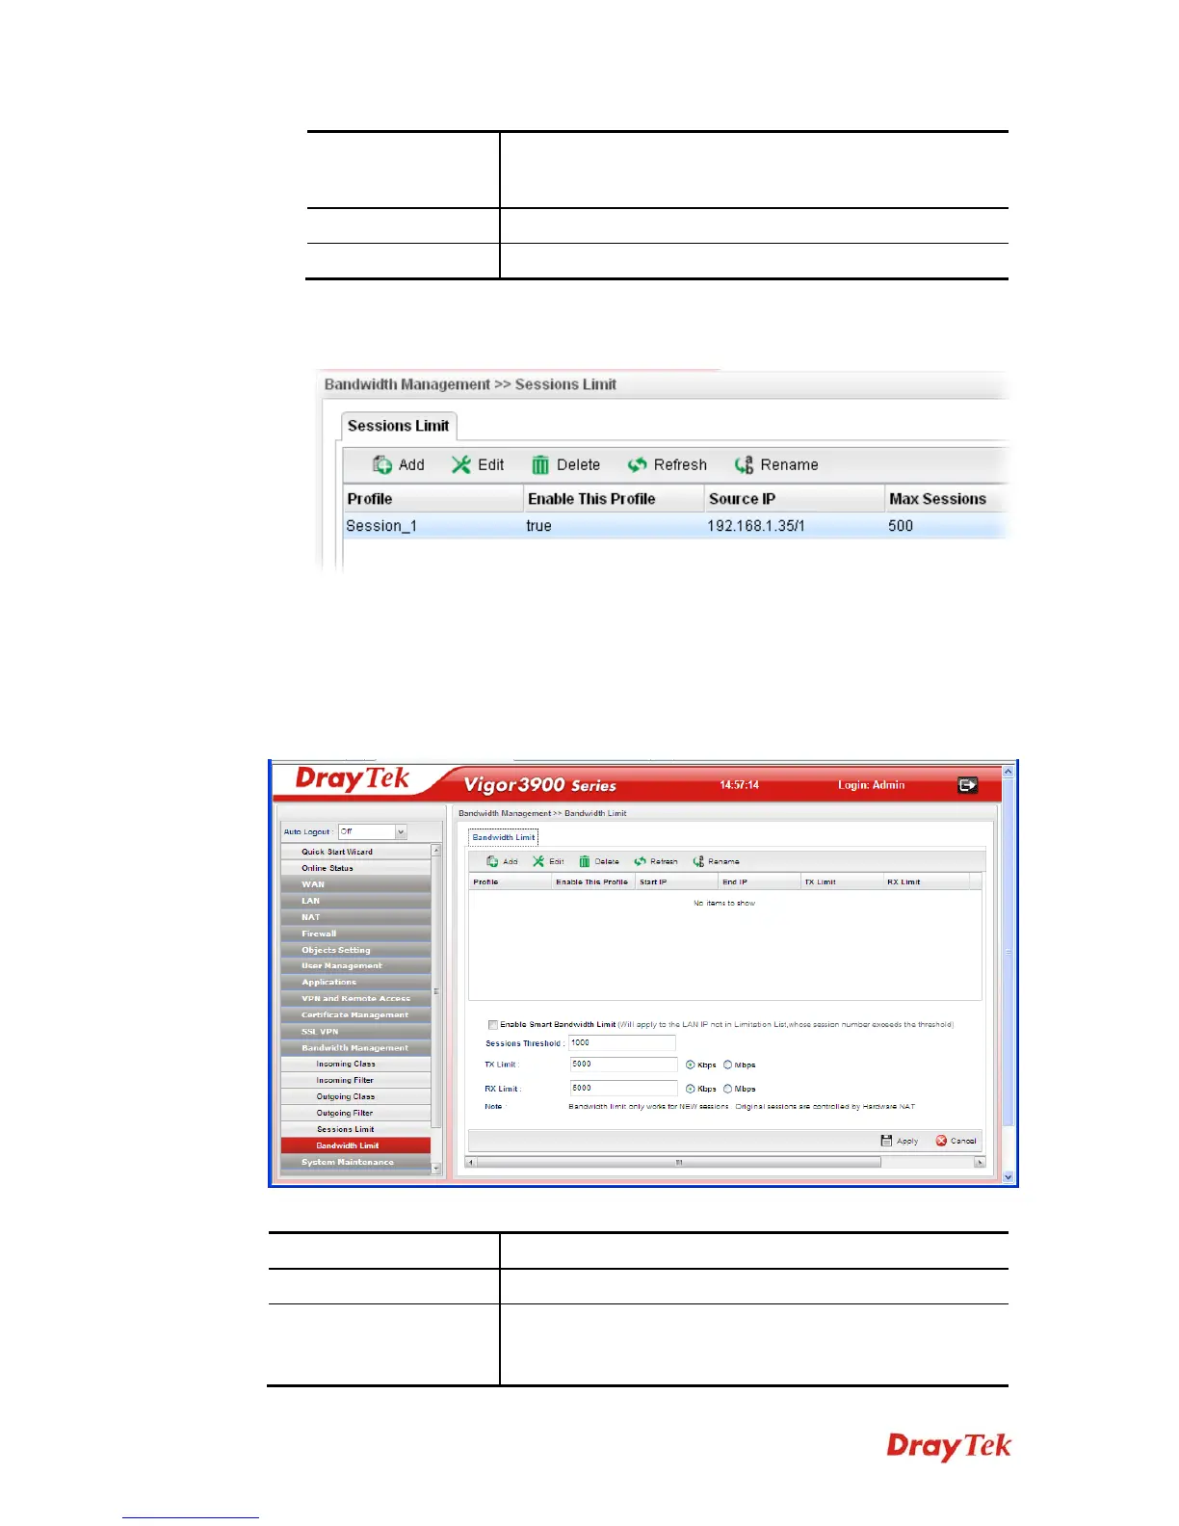Click Apply button label

[x=907, y=1141]
